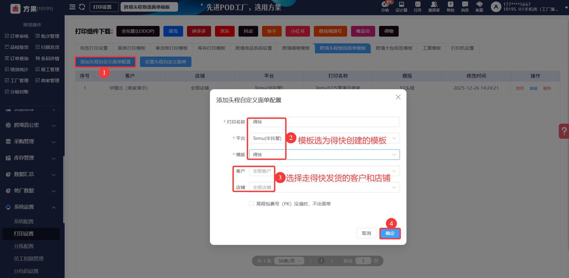The height and width of the screenshot is (278, 569).
Task: Close the 添加头程自定义面单配置 dialog
Action: (x=398, y=97)
